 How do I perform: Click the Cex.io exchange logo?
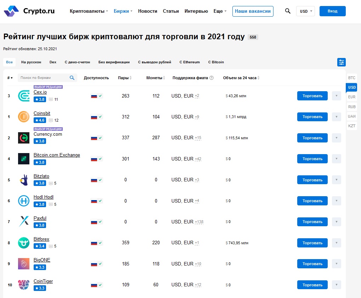pyautogui.click(x=24, y=96)
